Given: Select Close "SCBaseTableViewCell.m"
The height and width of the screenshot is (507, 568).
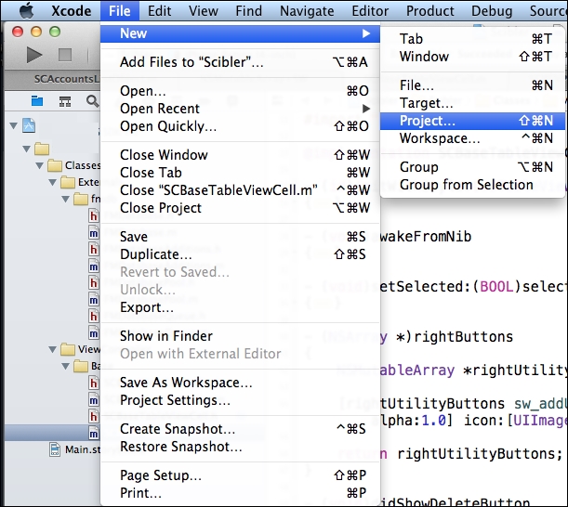Looking at the screenshot, I should click(240, 190).
